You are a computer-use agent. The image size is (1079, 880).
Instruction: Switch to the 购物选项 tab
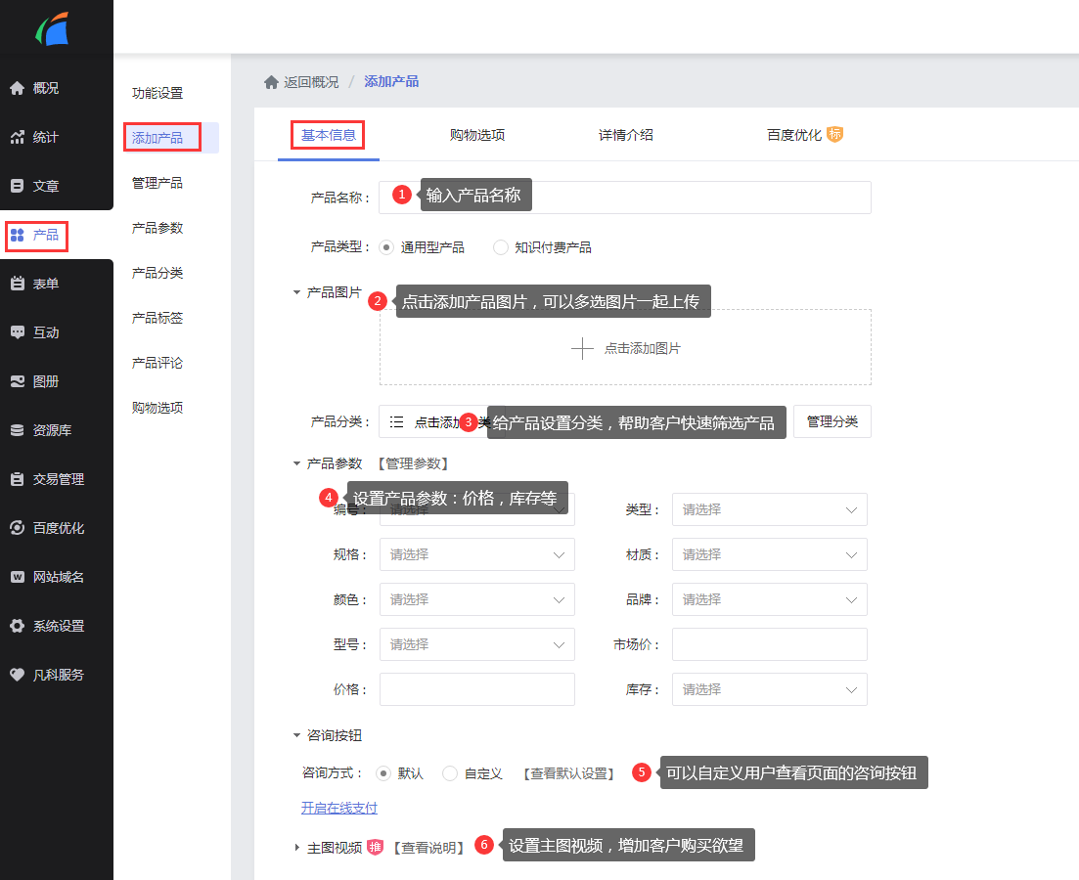point(477,135)
